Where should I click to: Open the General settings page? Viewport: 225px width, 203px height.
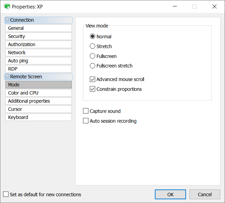pyautogui.click(x=38, y=28)
